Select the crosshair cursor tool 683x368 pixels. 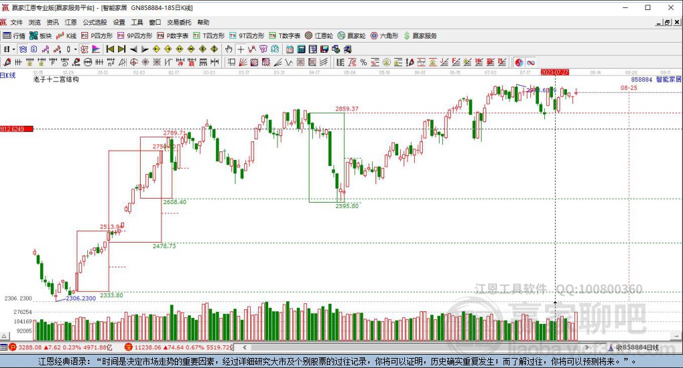pos(240,49)
